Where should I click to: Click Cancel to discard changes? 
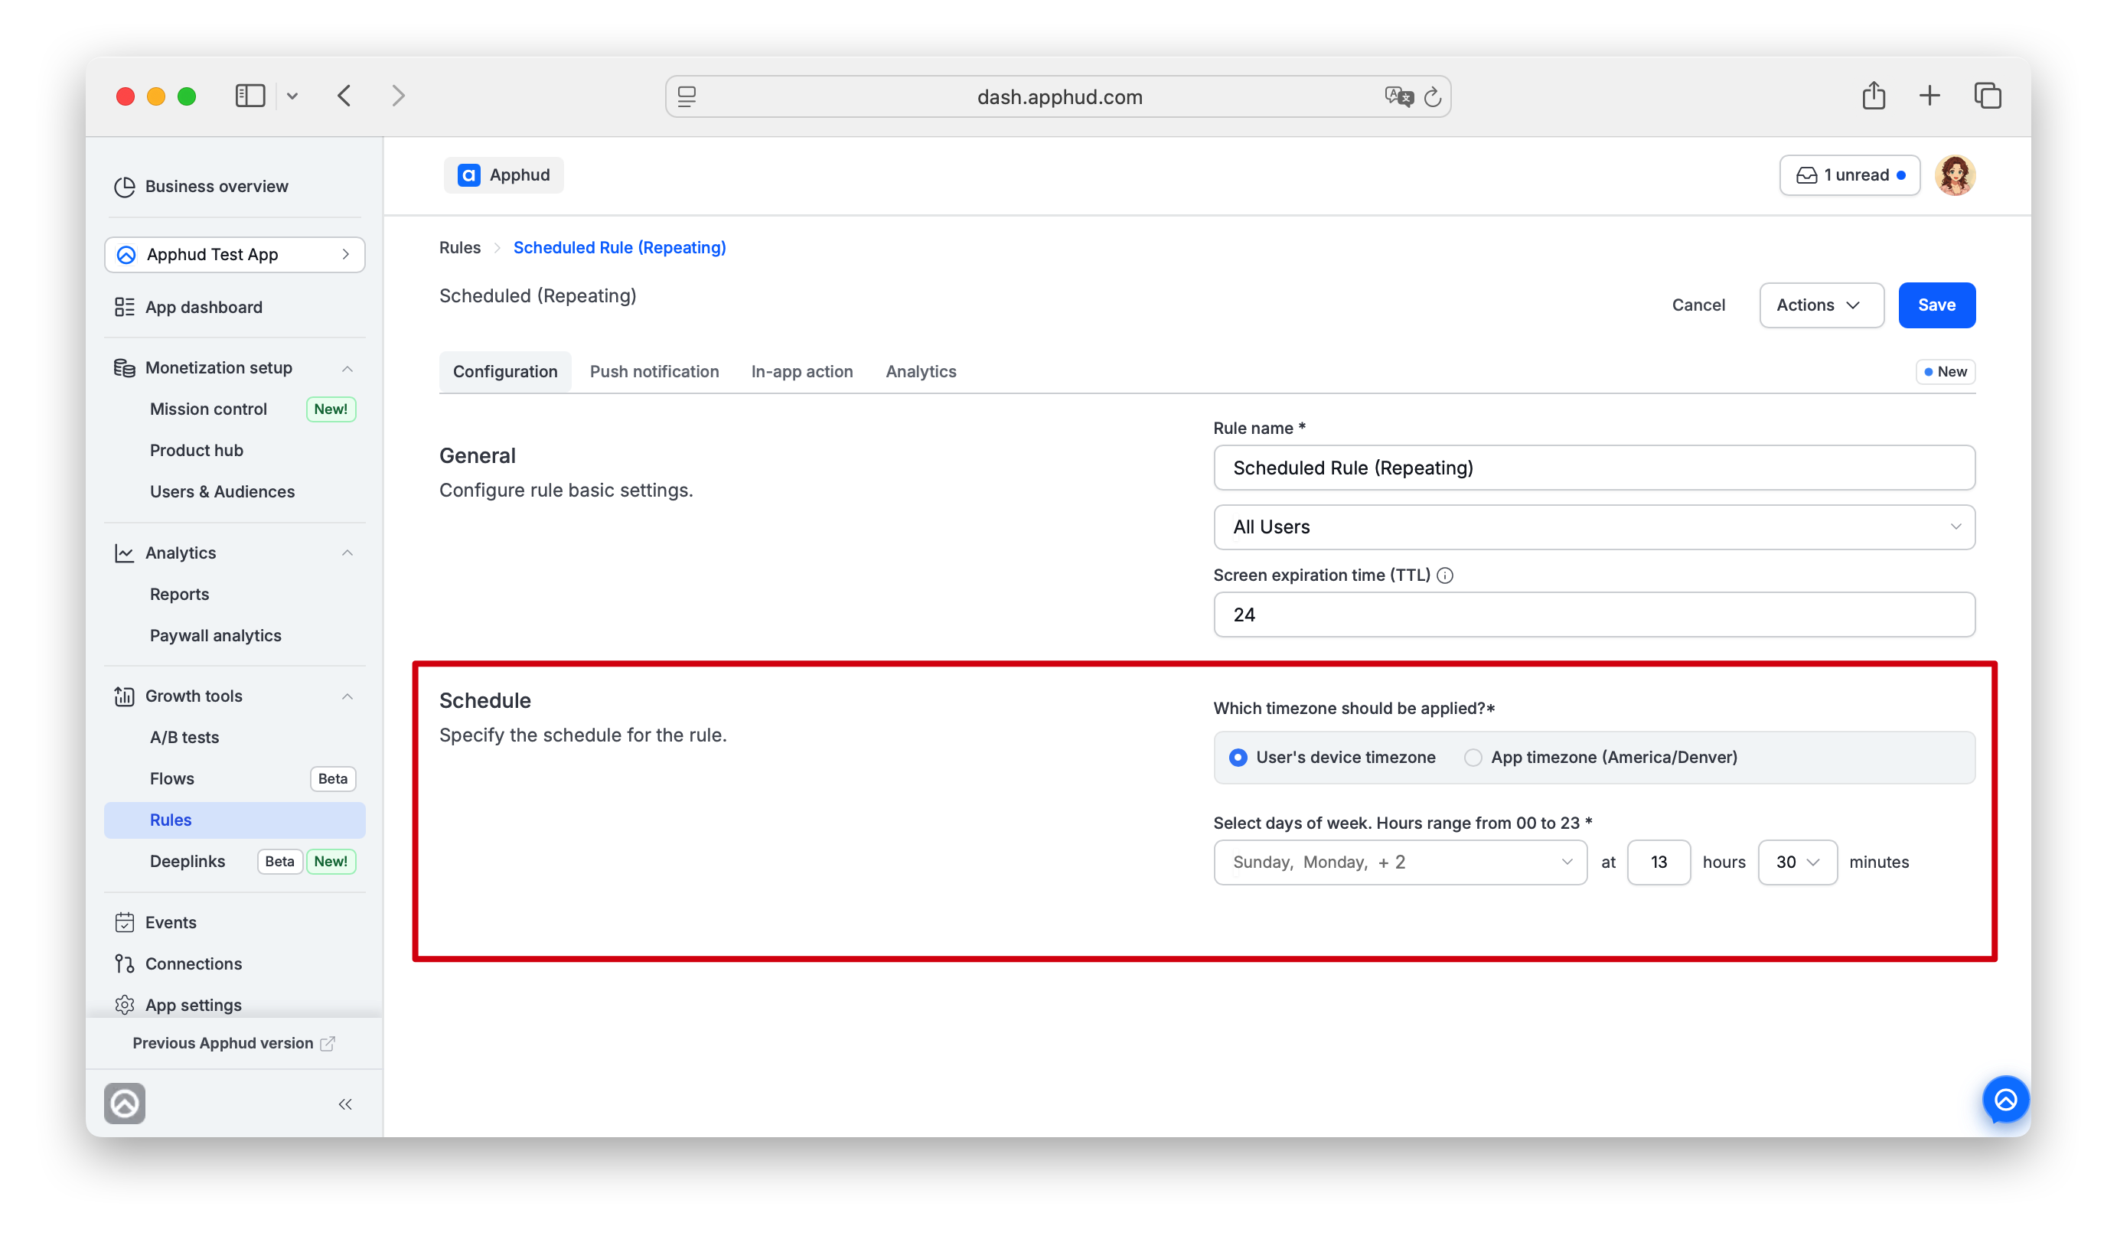click(1698, 305)
